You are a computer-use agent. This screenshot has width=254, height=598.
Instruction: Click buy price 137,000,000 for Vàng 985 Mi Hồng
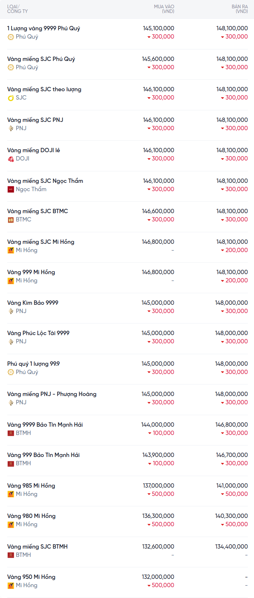coord(159,486)
